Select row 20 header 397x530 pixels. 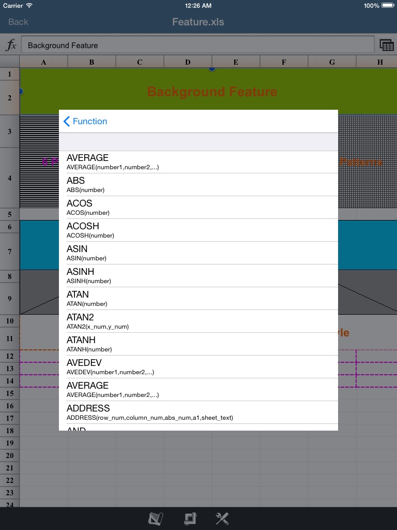pos(9,455)
